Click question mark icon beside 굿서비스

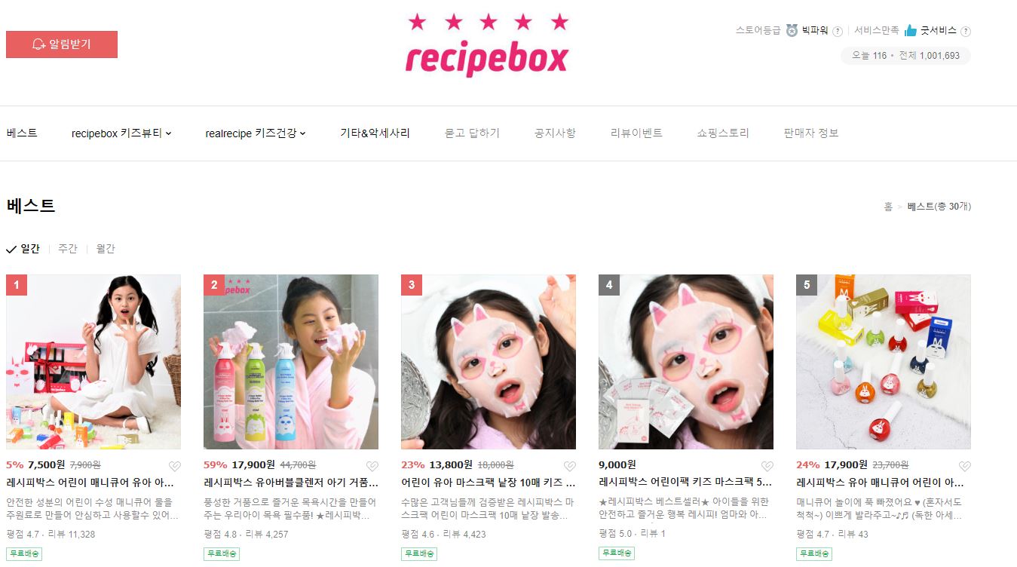[x=966, y=32]
